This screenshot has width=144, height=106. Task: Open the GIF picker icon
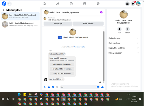[57, 87]
